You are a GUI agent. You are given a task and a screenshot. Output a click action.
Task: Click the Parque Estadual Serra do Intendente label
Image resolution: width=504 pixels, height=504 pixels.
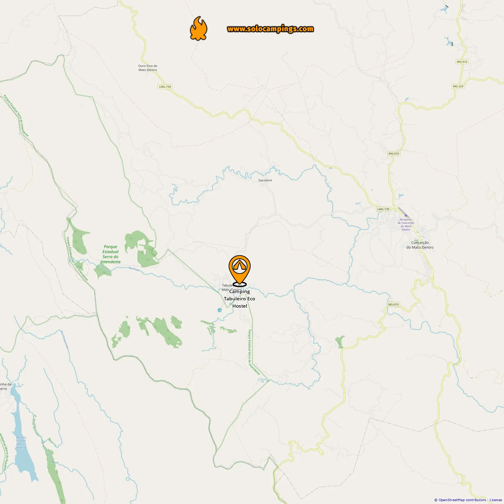[x=111, y=254]
